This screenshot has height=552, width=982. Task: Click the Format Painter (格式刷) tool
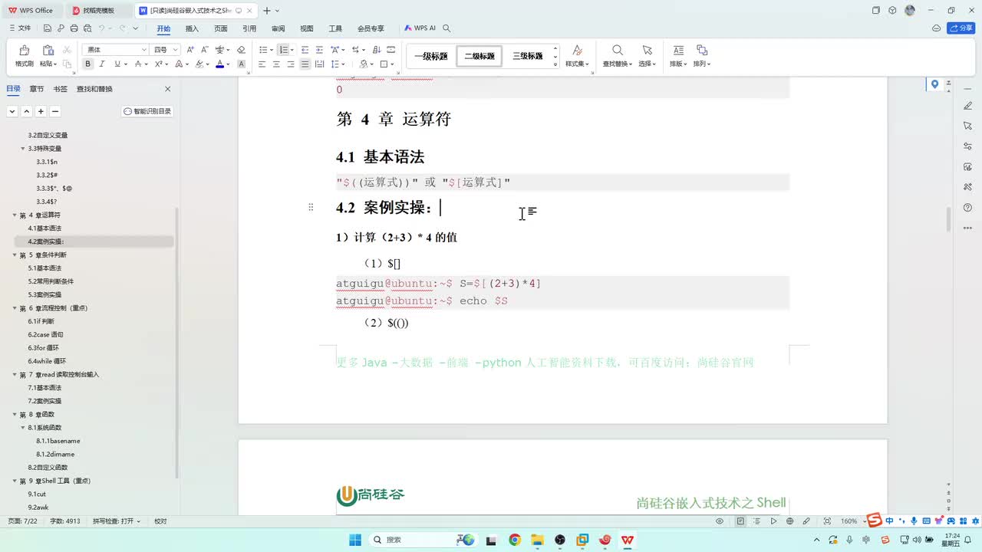click(x=25, y=56)
